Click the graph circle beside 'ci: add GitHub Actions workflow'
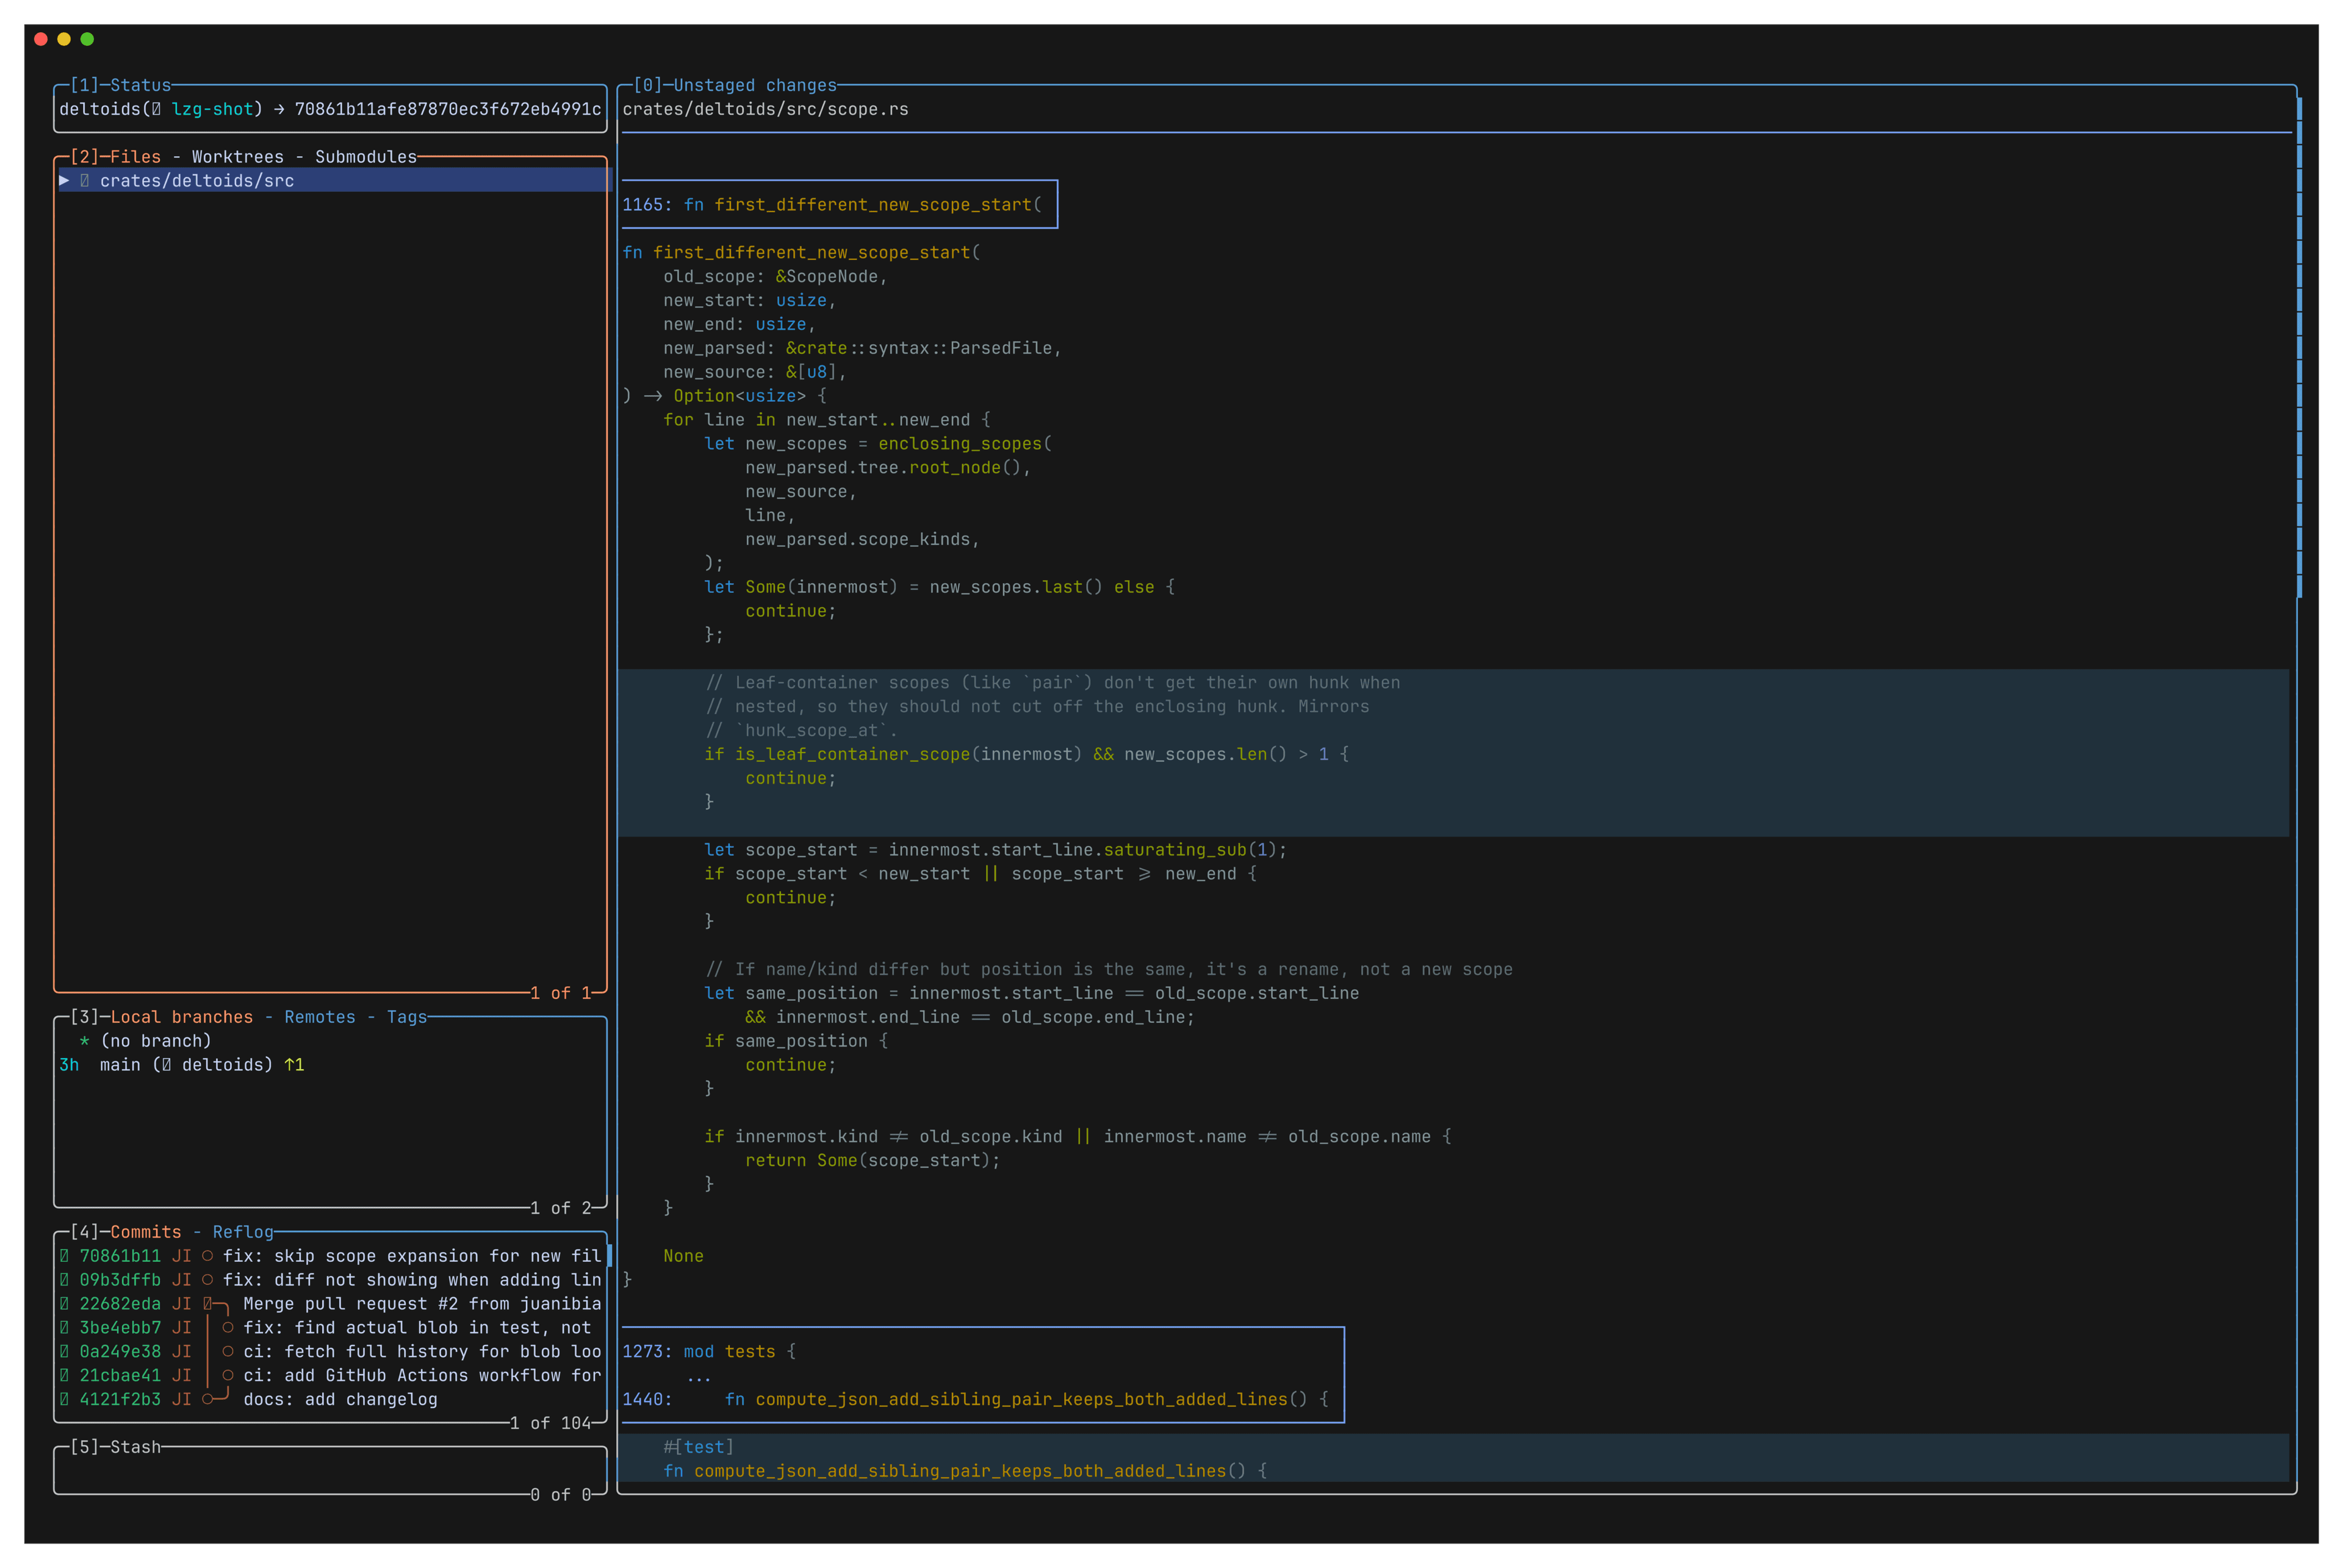This screenshot has width=2343, height=1568. [228, 1375]
